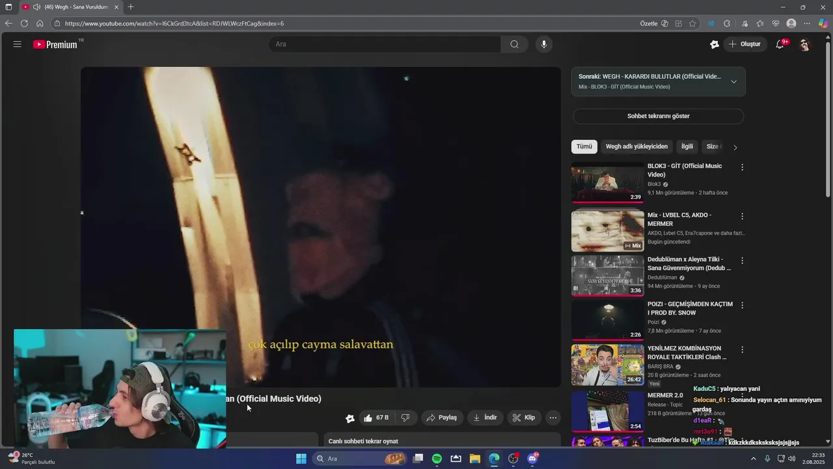Go back in Edge browser
The image size is (833, 469).
8,23
